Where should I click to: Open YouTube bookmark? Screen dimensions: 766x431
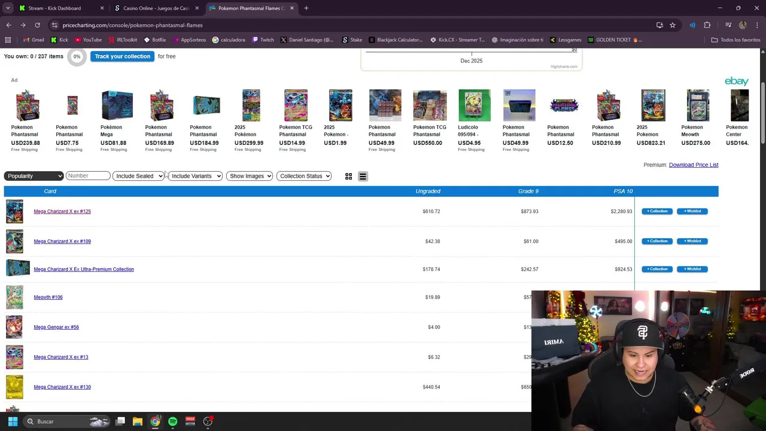tap(88, 40)
